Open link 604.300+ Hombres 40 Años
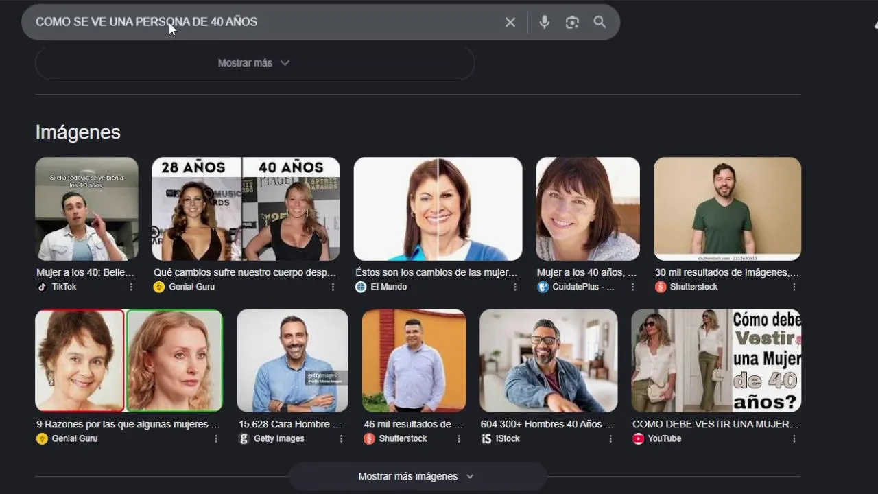 pos(547,424)
